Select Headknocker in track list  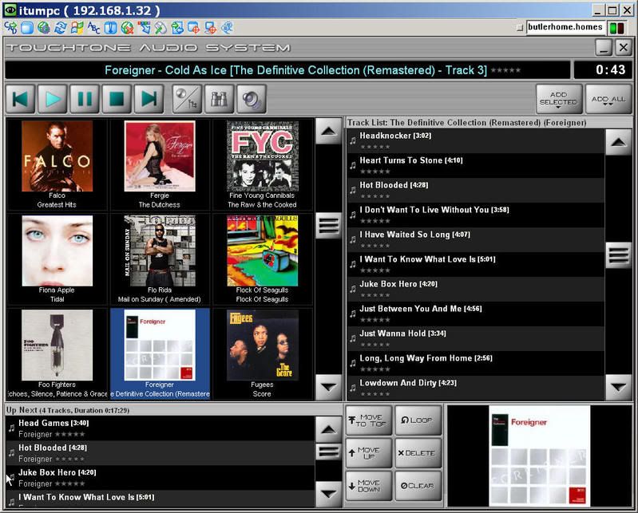[475, 140]
